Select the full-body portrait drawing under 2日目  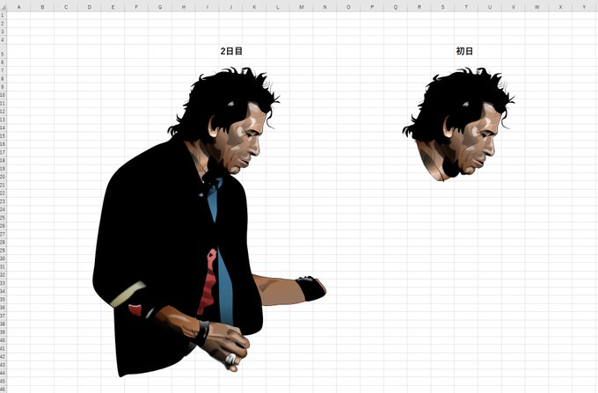[209, 222]
